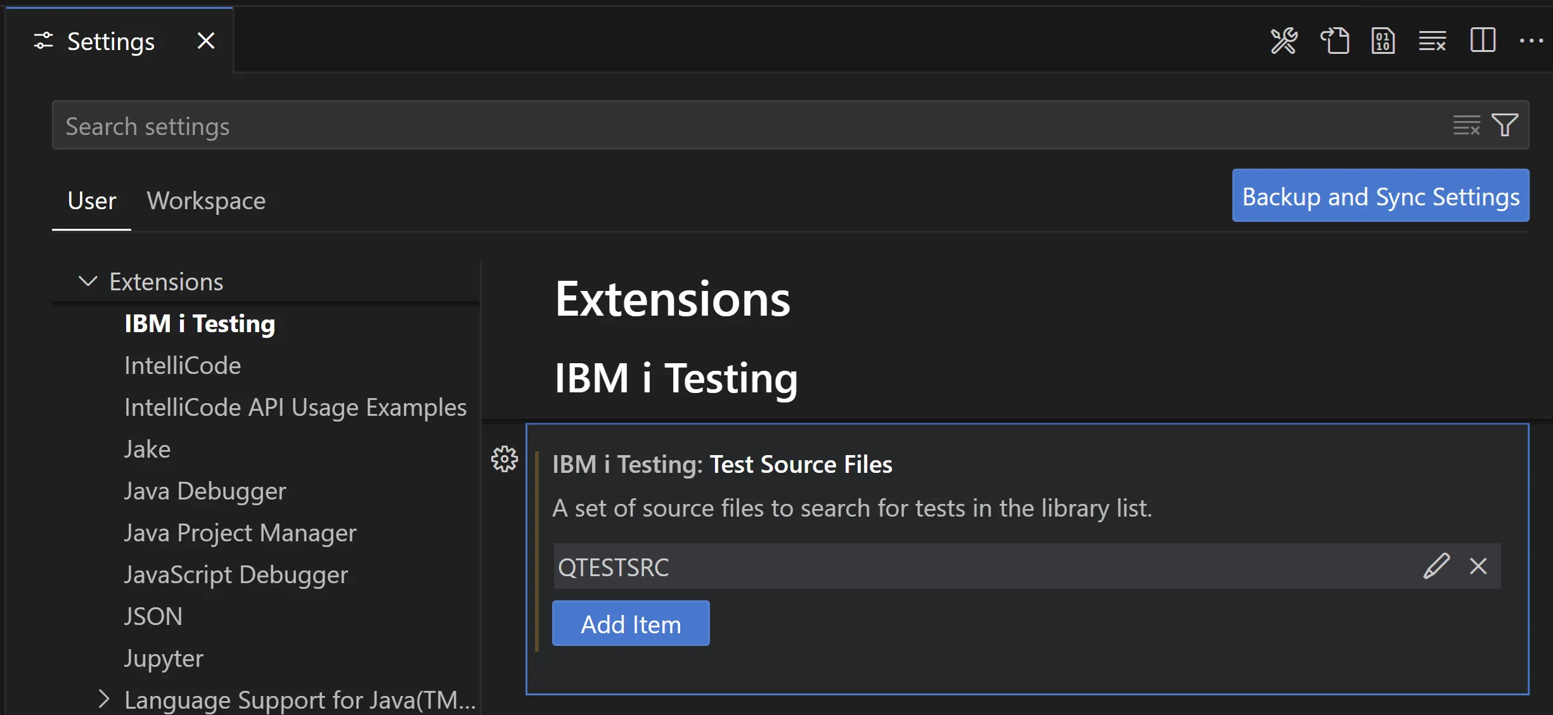Open Java Debugger settings
The width and height of the screenshot is (1553, 715).
205,491
